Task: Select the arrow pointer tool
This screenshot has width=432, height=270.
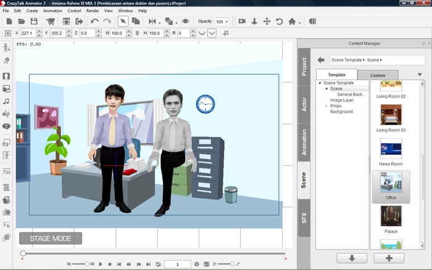Action: (x=123, y=22)
